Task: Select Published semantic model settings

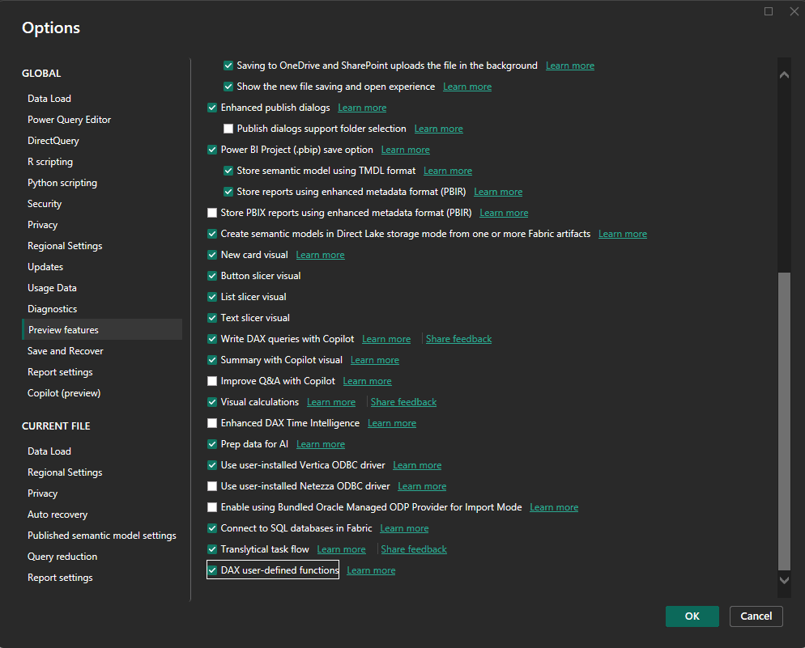Action: point(102,536)
